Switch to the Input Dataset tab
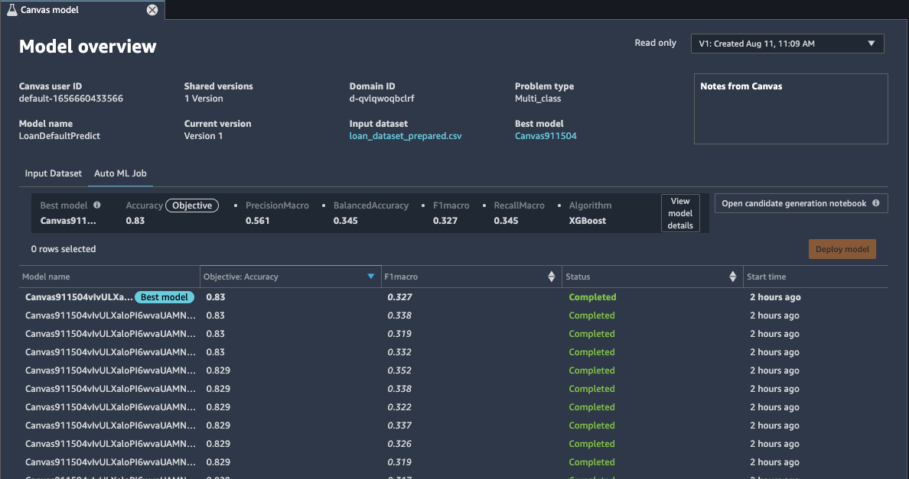Image resolution: width=909 pixels, height=479 pixels. (53, 173)
